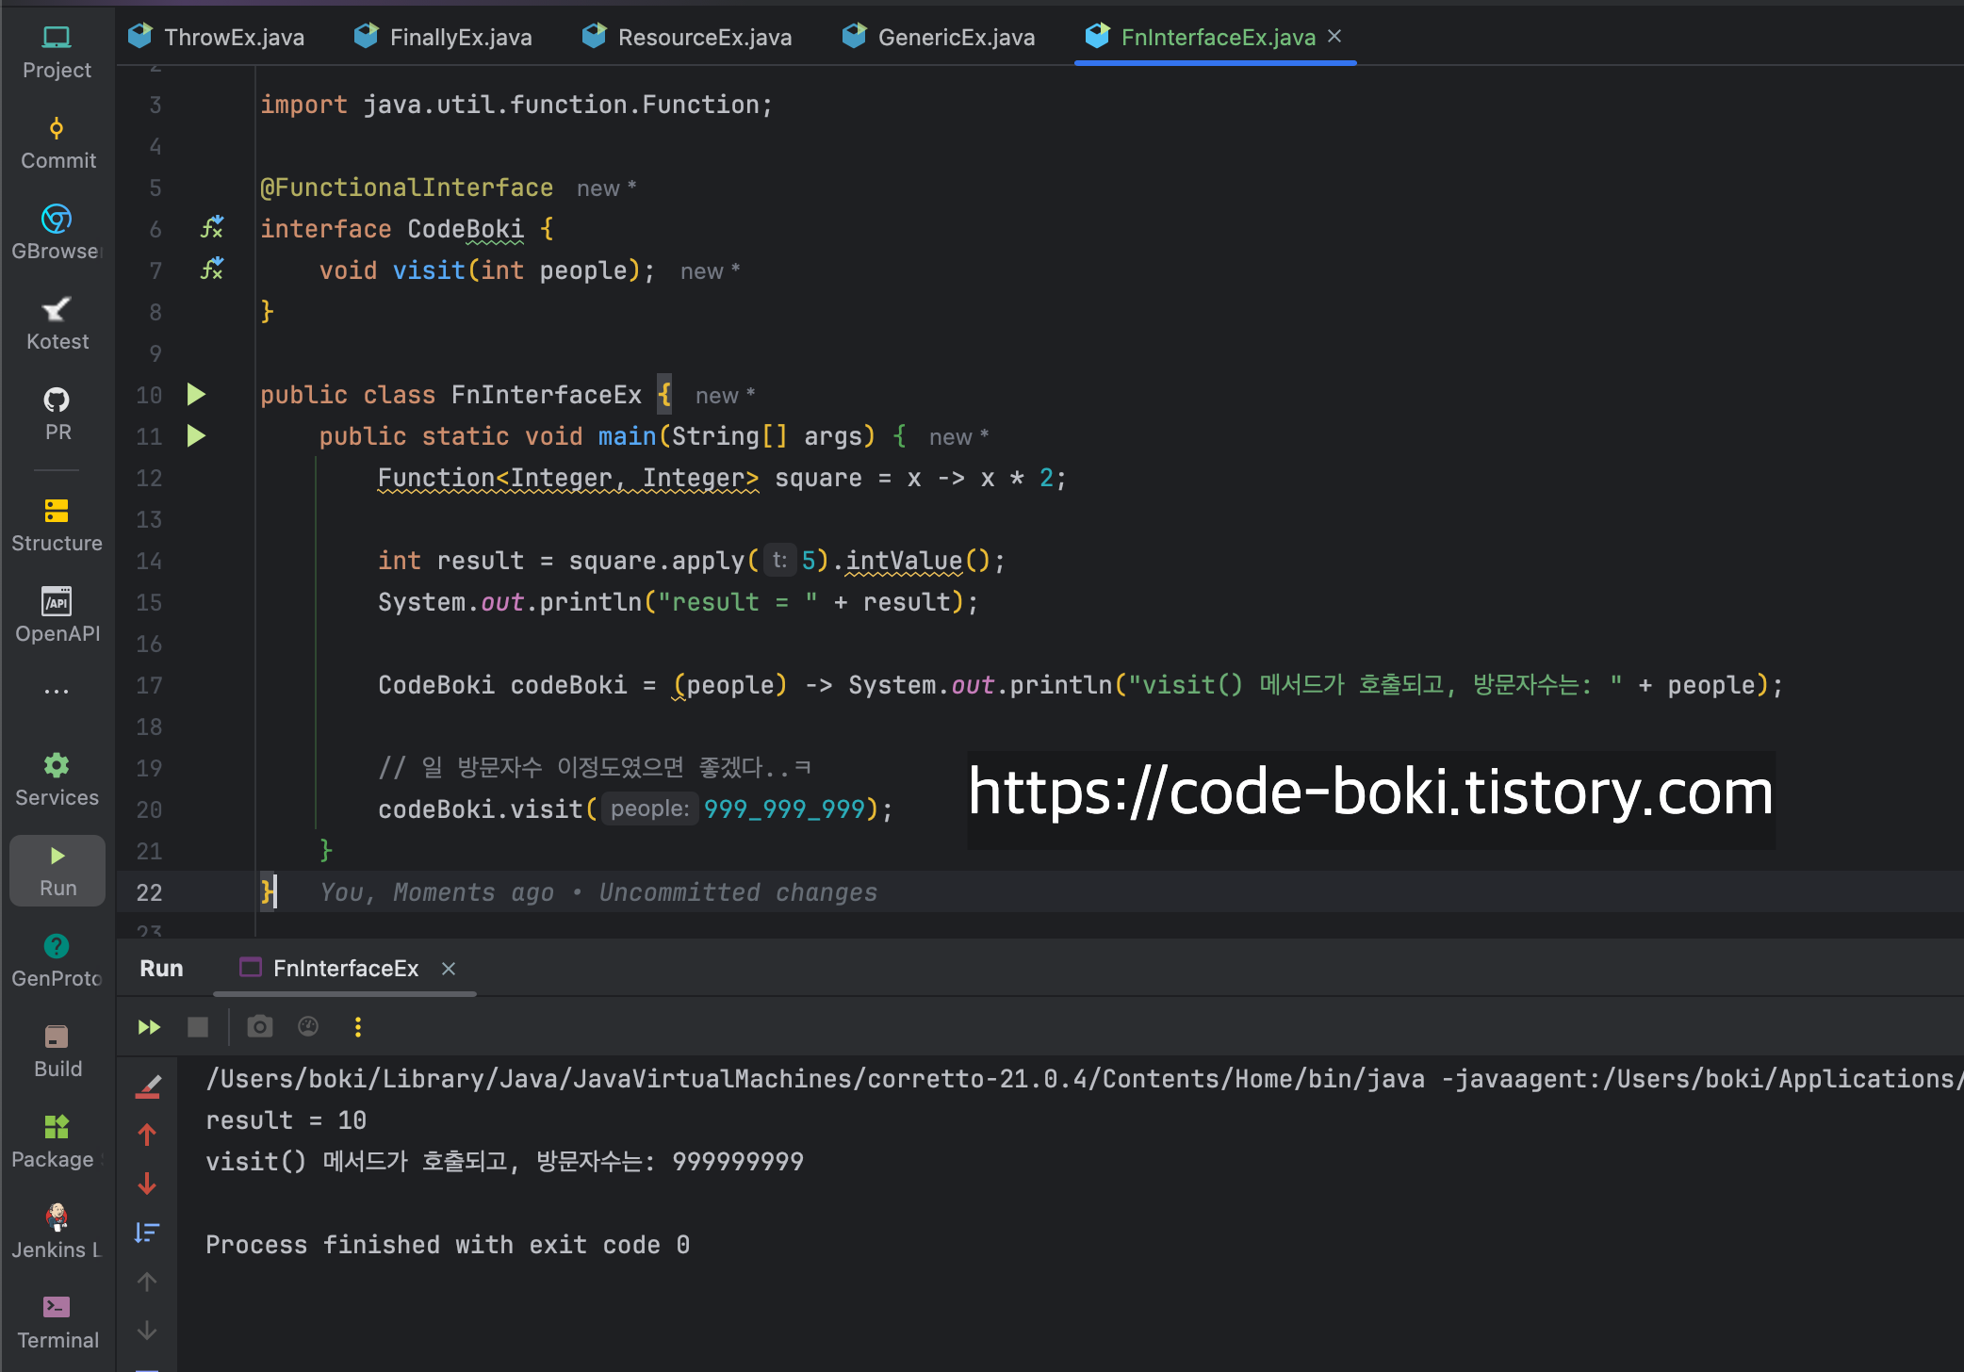Click run gutter arrow for main method
Viewport: 1964px width, 1372px height.
[x=196, y=436]
